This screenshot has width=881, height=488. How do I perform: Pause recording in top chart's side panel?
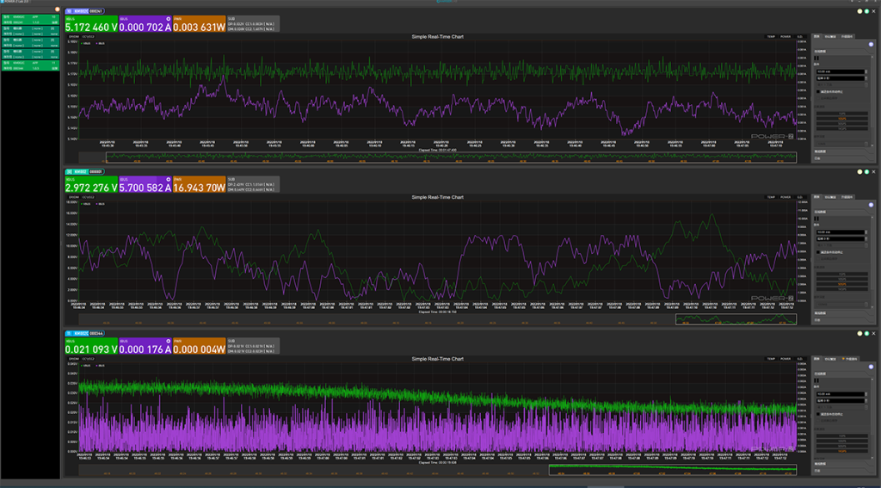[x=816, y=58]
